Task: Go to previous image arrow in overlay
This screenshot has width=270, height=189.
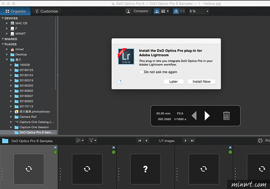Action: 194,115
